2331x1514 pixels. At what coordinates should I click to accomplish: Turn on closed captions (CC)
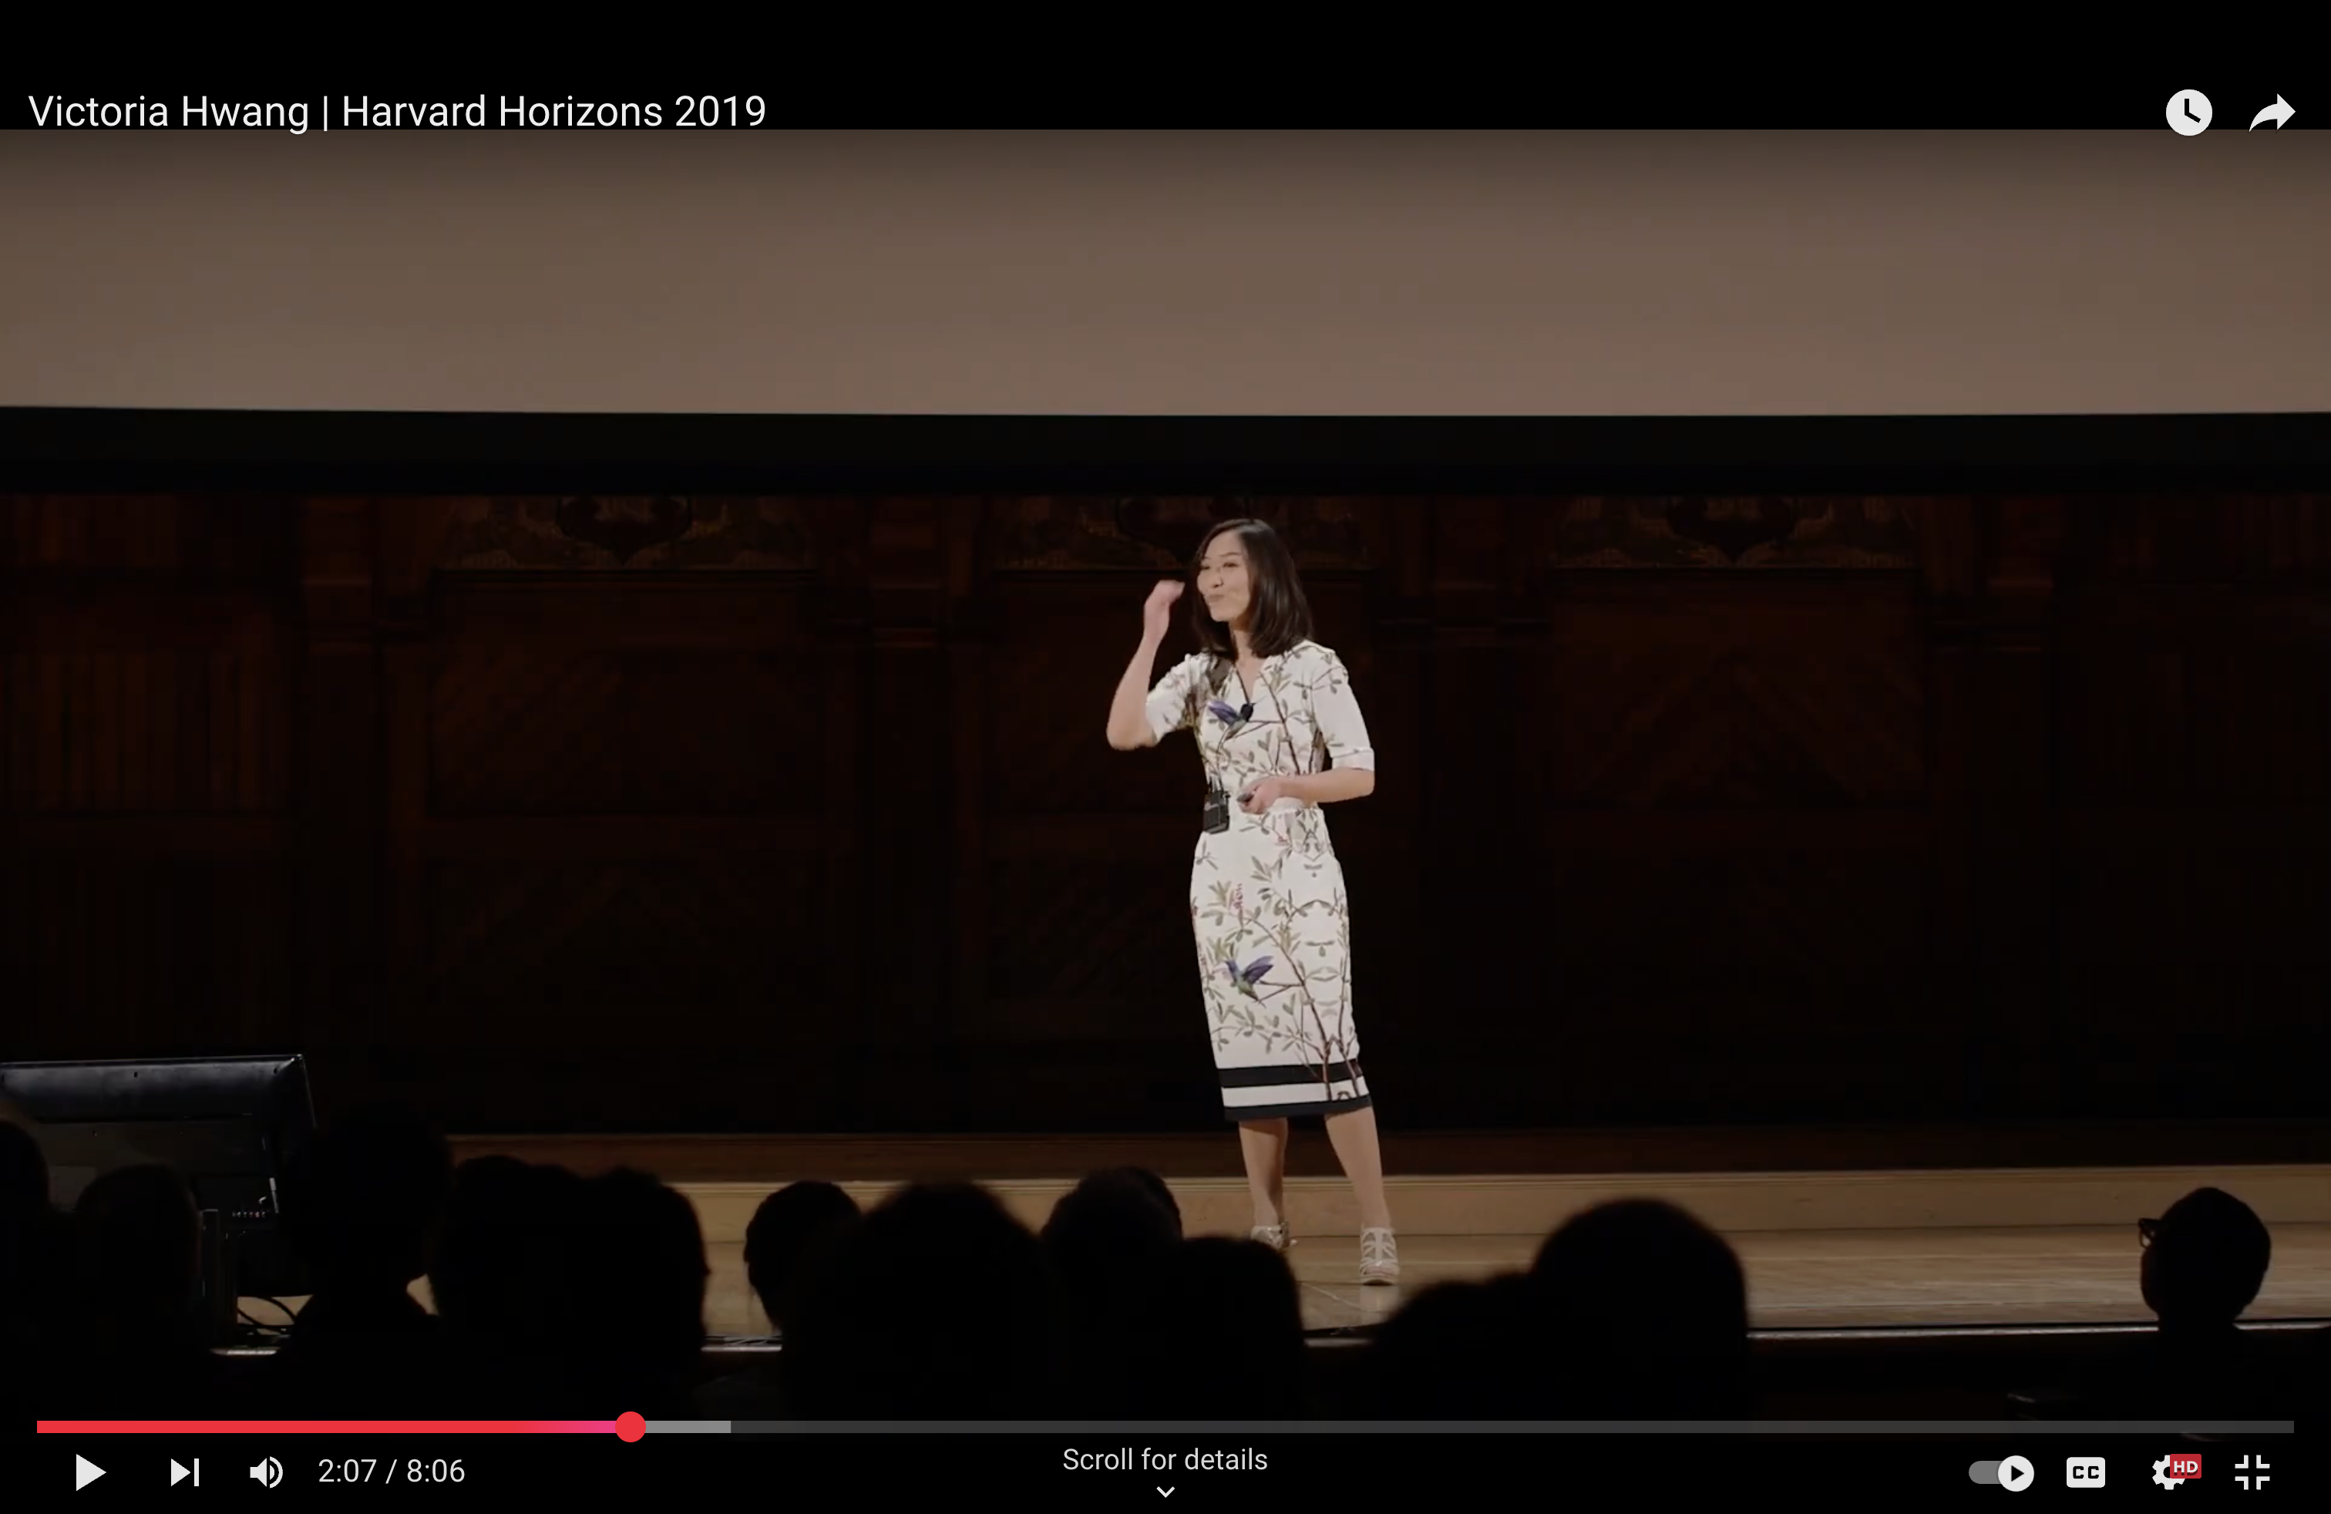[2085, 1472]
